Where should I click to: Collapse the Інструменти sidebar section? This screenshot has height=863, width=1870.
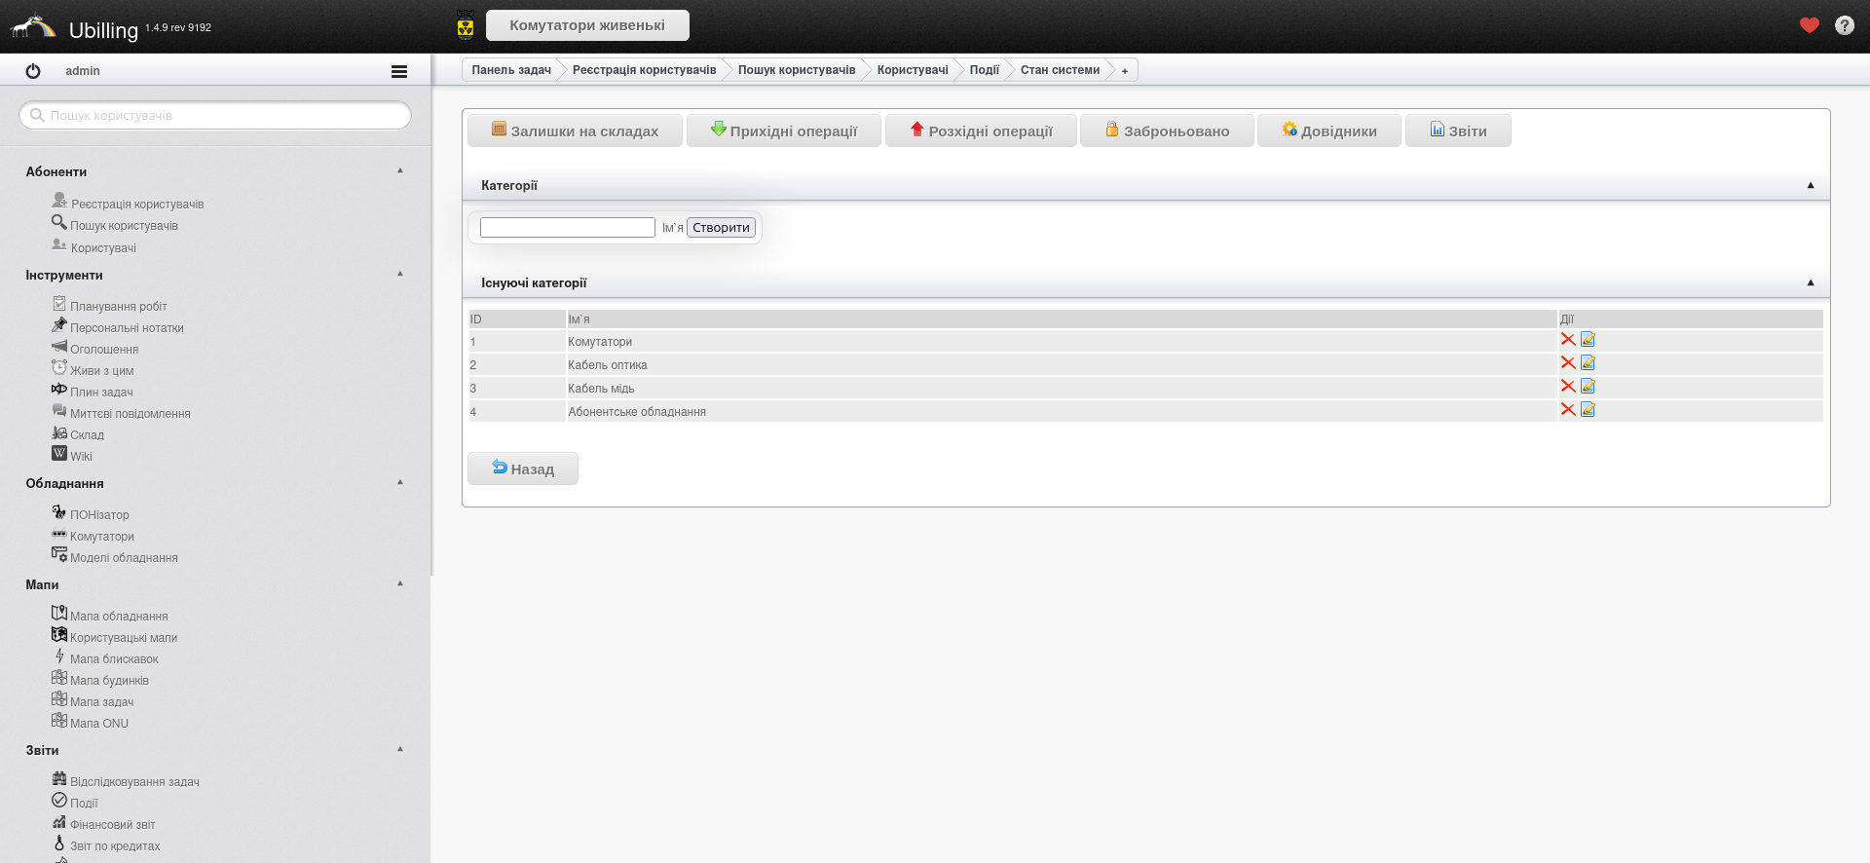[x=400, y=274]
